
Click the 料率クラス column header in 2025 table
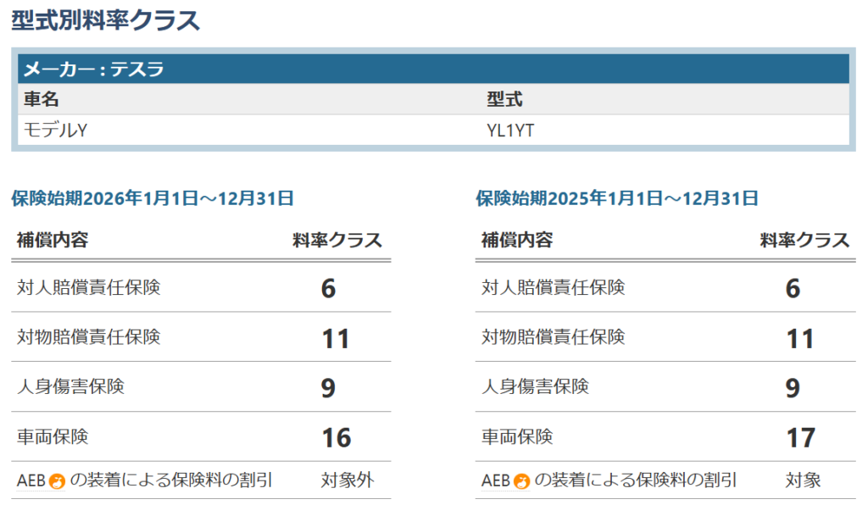pos(804,240)
